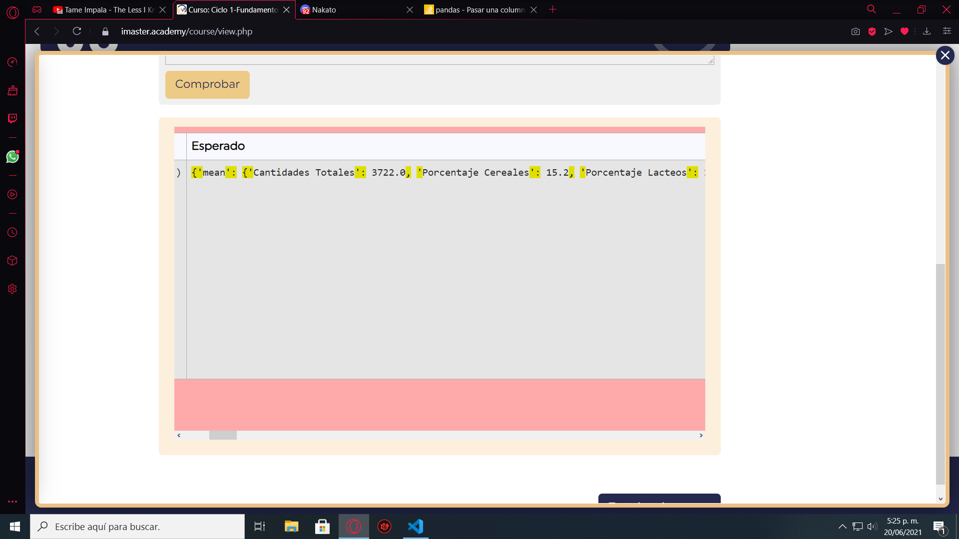The height and width of the screenshot is (539, 959).
Task: Toggle the WhatsApp sidebar icon
Action: (12, 156)
